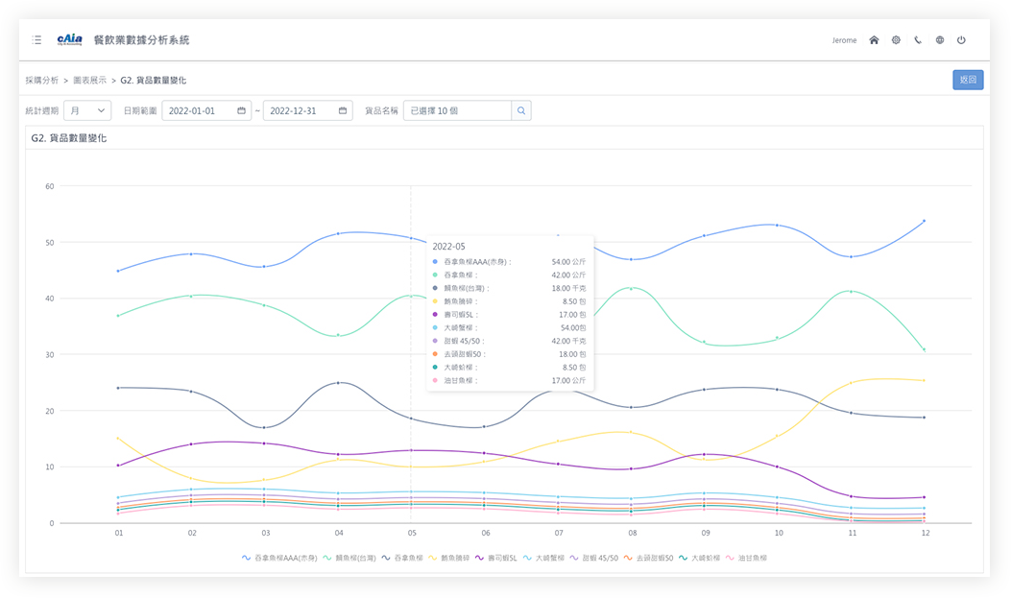Screen dimensions: 1011x598
Task: Click the G2. 貨品數量變化 chart panel heading
Action: point(69,138)
